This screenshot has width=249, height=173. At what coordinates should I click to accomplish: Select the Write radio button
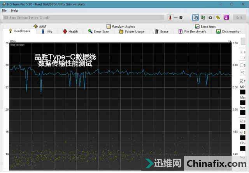coord(241,57)
